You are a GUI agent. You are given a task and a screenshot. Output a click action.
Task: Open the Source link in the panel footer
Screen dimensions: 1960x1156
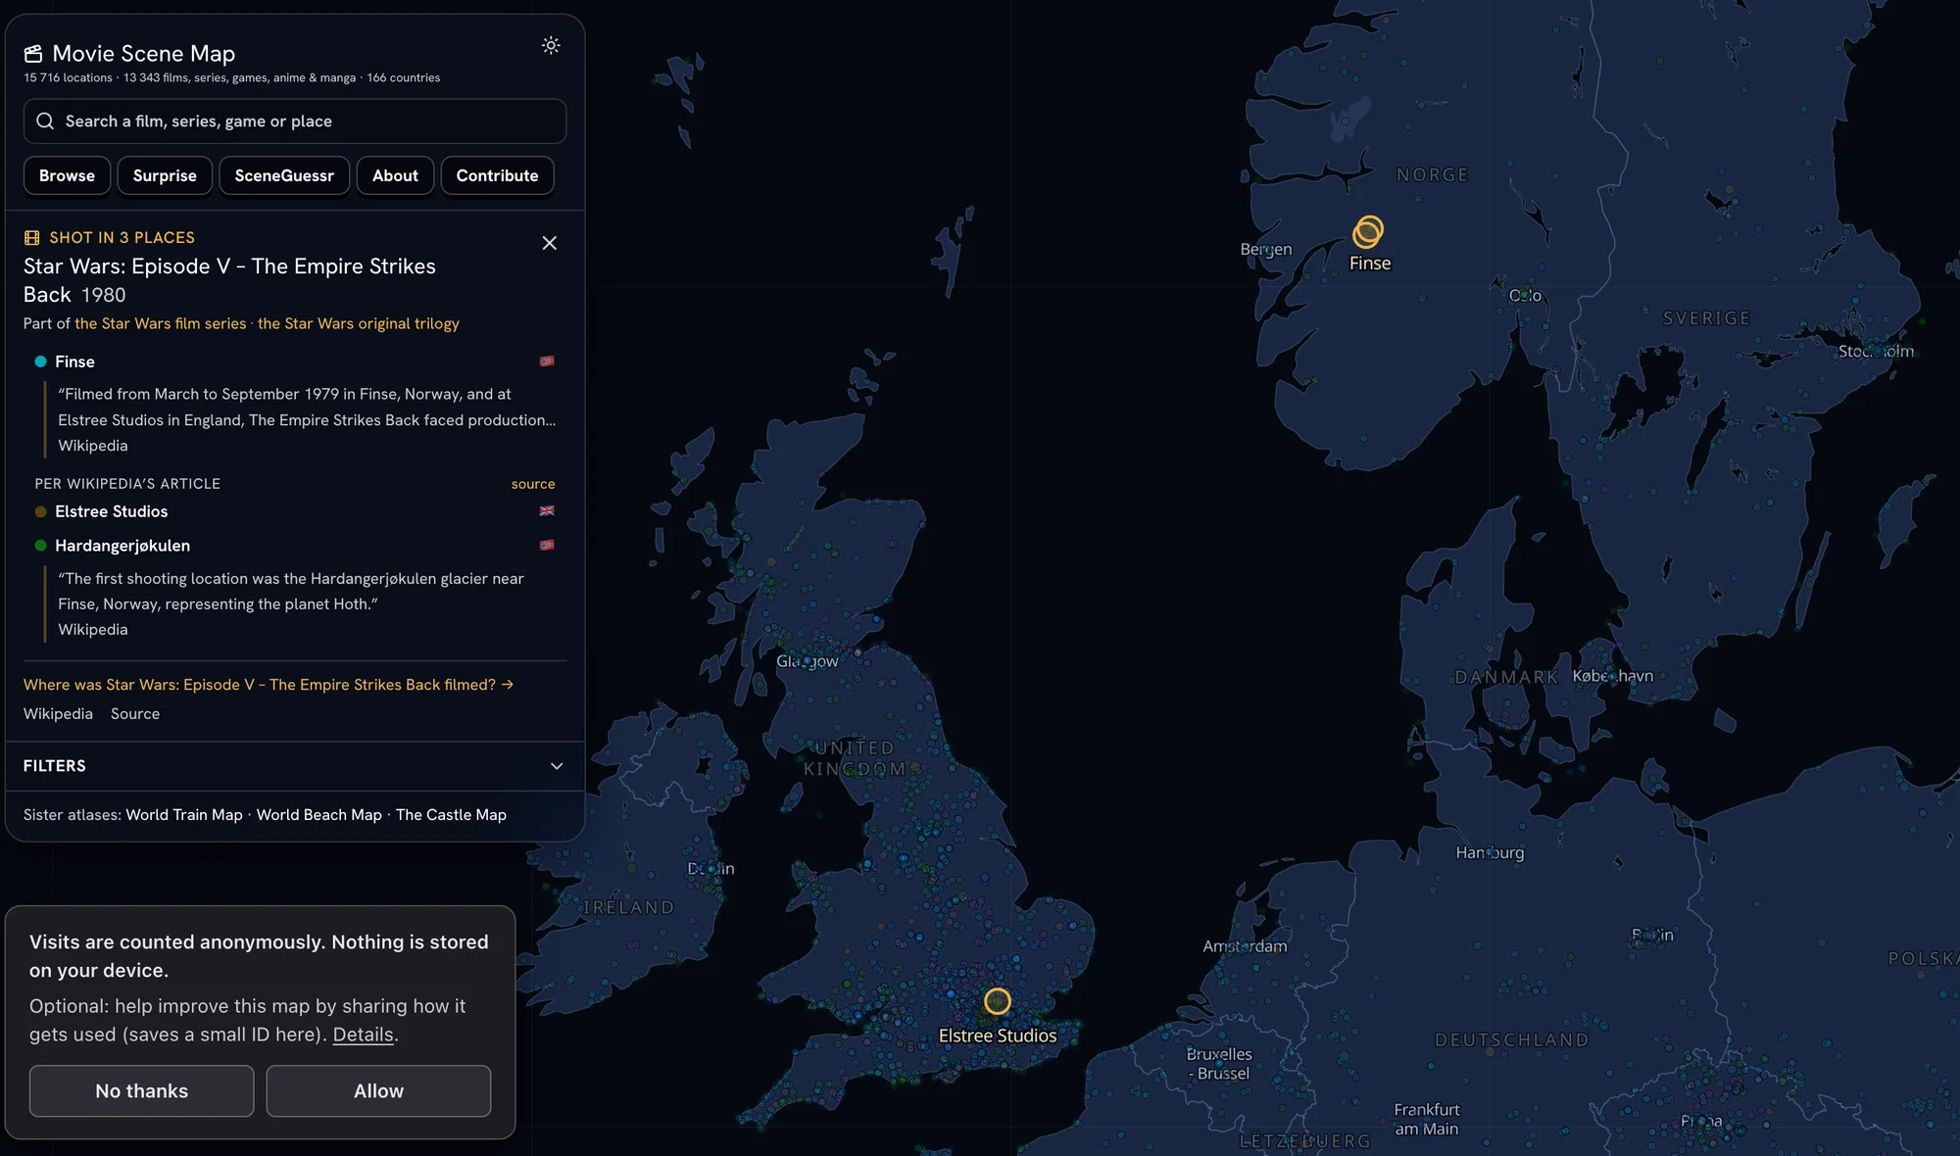[135, 714]
